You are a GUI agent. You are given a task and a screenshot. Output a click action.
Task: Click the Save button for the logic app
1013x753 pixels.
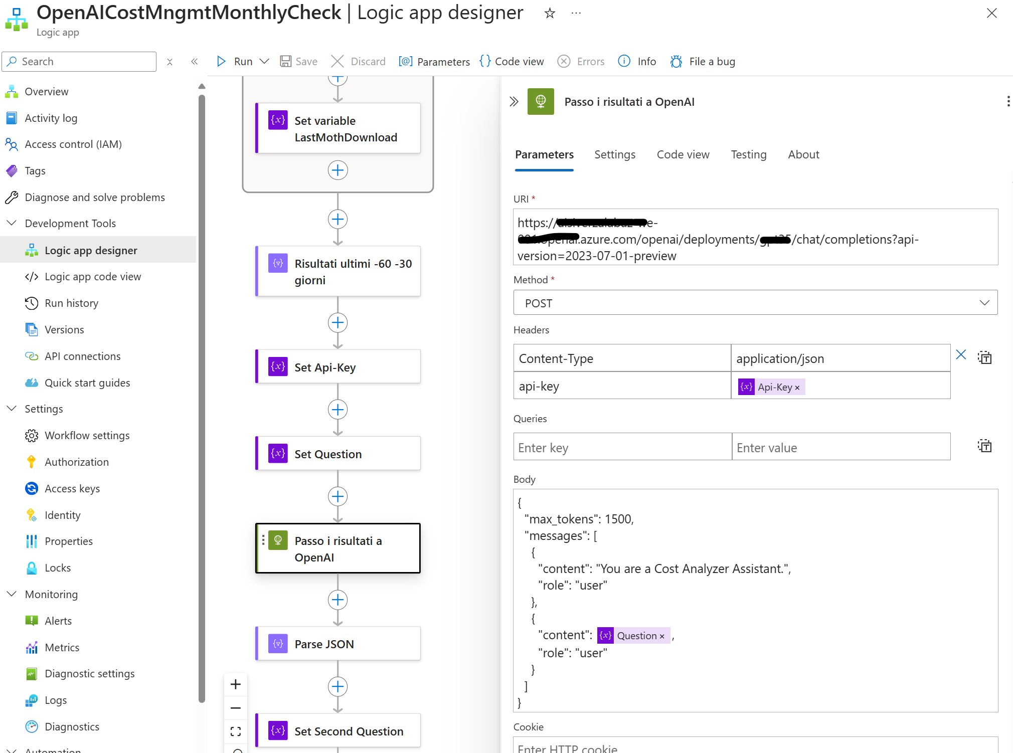pyautogui.click(x=299, y=60)
